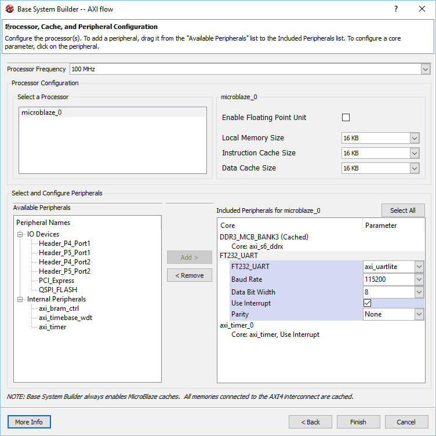Collapse the Internal Peripherals tree node
The image size is (436, 436).
pos(20,299)
